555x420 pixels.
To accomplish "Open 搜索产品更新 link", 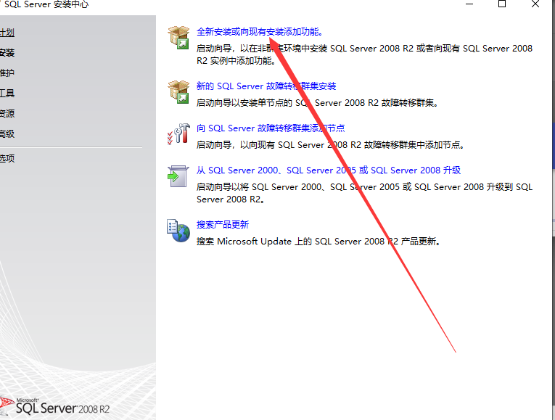I will click(223, 225).
